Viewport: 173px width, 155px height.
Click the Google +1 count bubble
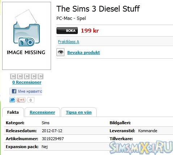coord(30,100)
